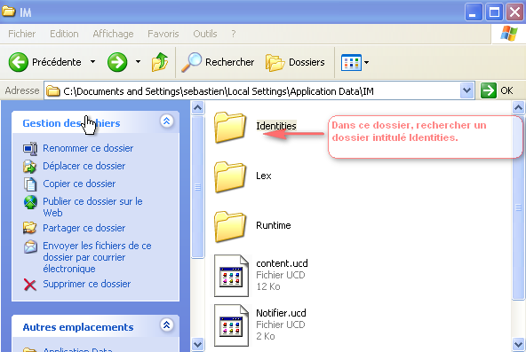Image resolution: width=526 pixels, height=352 pixels.
Task: Click the content.ucd file name
Action: click(x=282, y=263)
